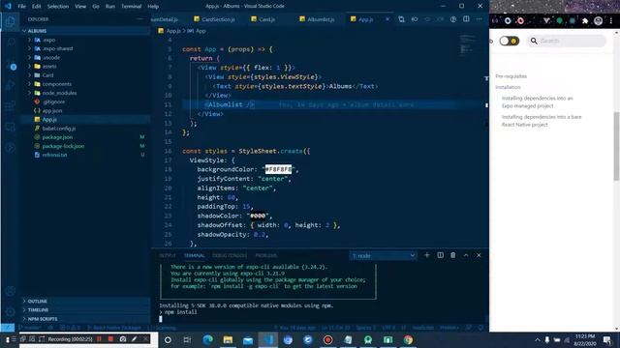The height and width of the screenshot is (348, 620).
Task: Open the Chrome profile avatar
Action: click(x=599, y=21)
